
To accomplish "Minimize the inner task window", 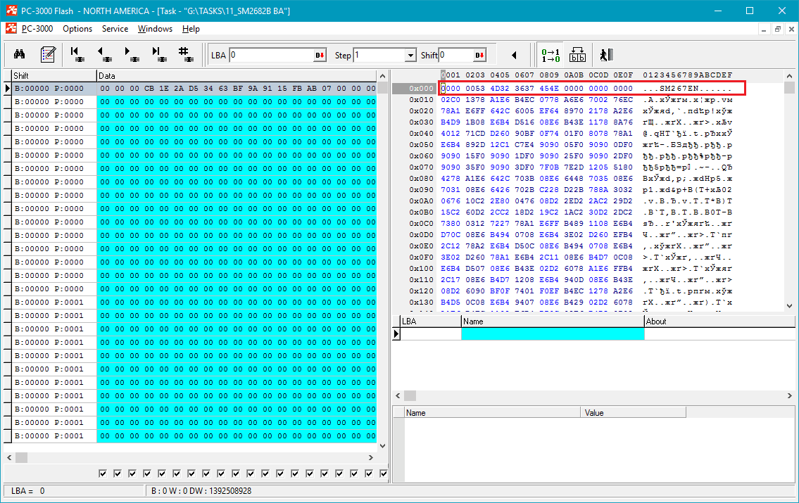I will point(763,29).
